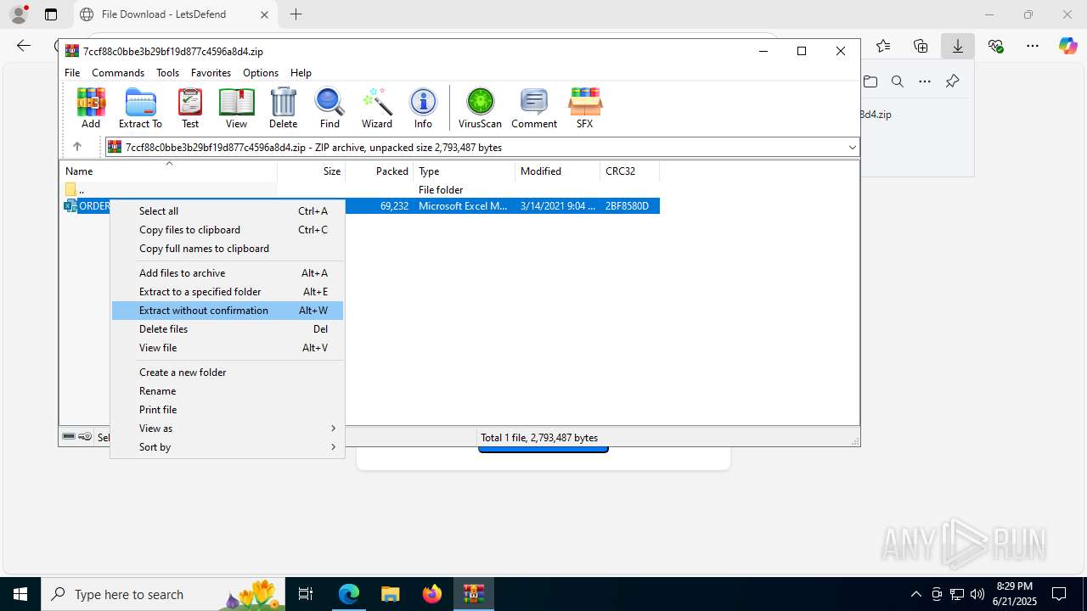Screen dimensions: 1087x611
Task: Go up one folder level arrow
Action: click(x=76, y=147)
